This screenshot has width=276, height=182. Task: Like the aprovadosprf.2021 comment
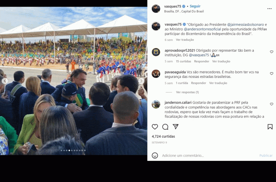tap(271, 52)
